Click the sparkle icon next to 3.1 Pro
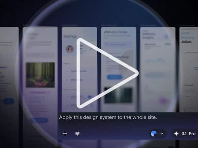198x148 pixels. (x=176, y=134)
